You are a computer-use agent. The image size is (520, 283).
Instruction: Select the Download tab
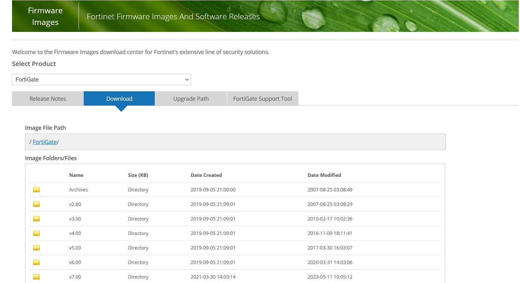coord(119,99)
